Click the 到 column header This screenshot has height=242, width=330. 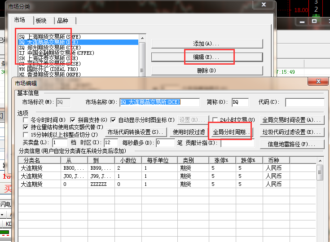[101, 160]
